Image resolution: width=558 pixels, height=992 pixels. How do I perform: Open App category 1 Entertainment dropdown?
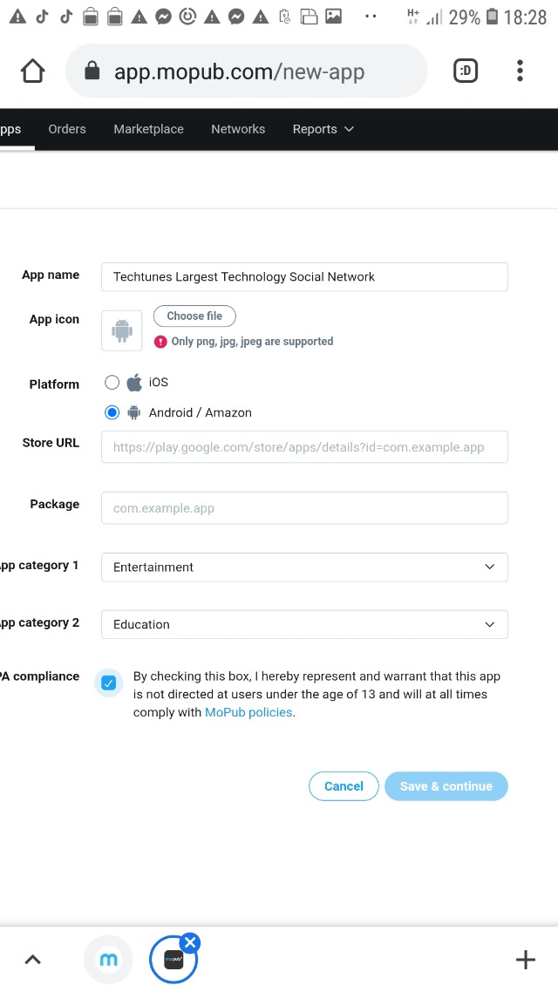coord(304,567)
